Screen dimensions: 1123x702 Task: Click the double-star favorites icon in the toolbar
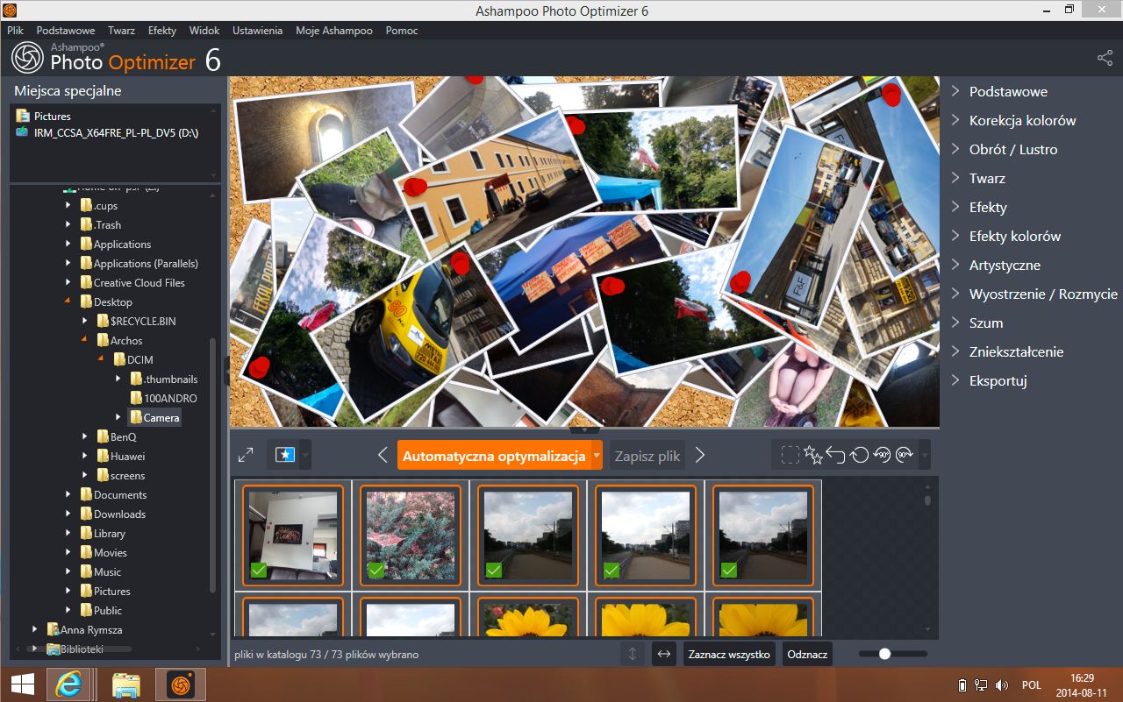812,455
